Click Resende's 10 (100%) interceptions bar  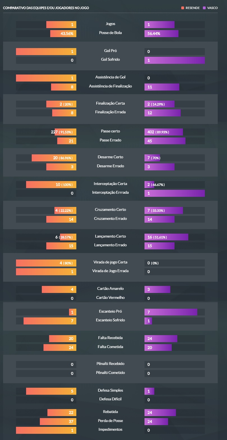[x=51, y=185]
